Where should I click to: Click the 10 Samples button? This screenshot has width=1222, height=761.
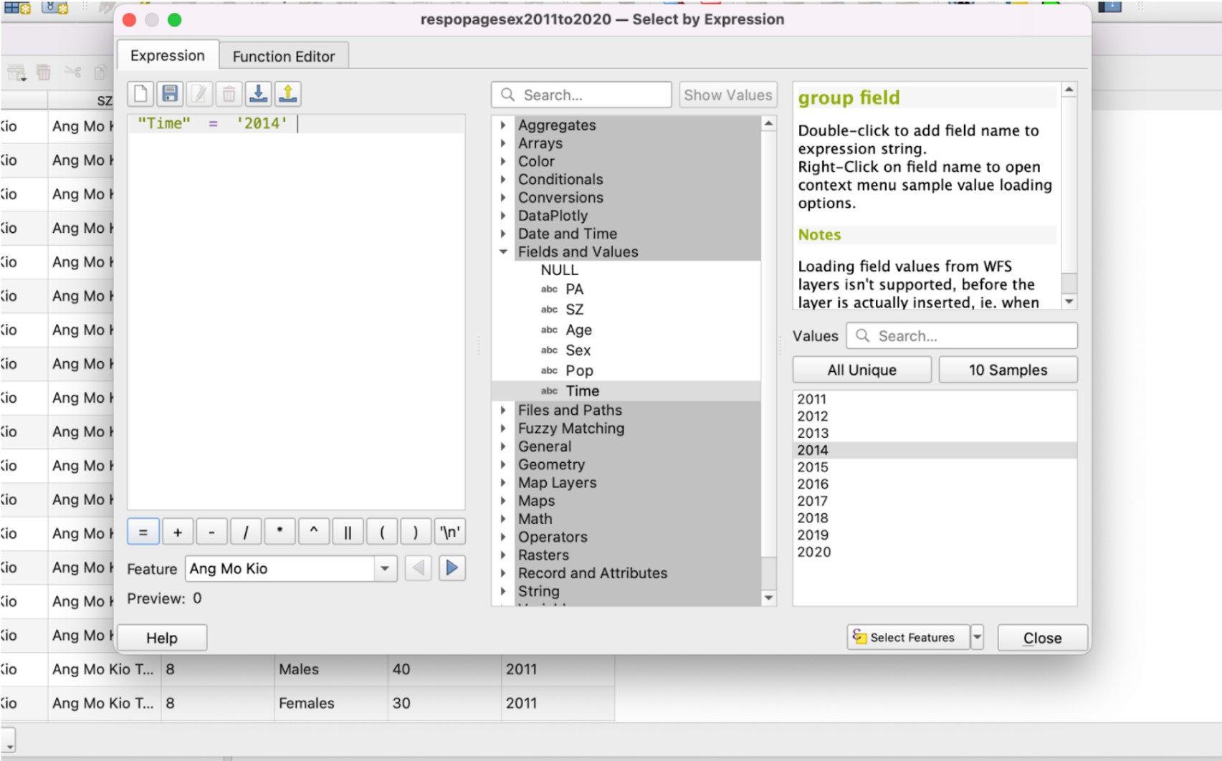click(x=1007, y=370)
